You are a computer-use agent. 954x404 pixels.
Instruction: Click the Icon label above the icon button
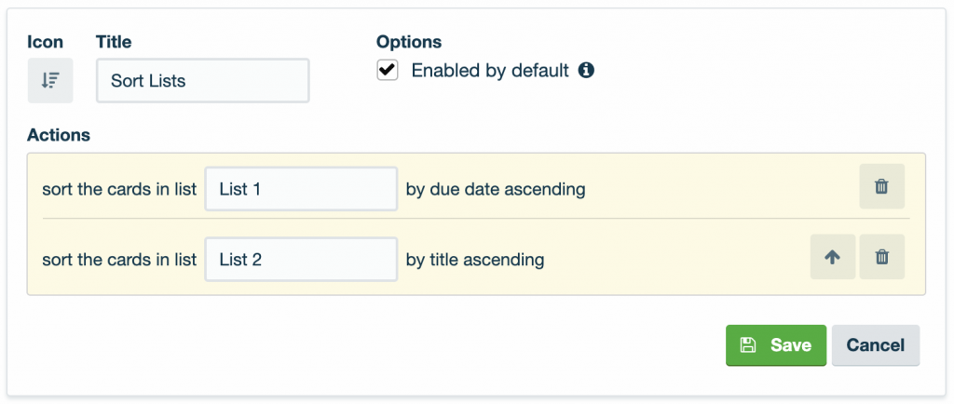click(x=45, y=42)
